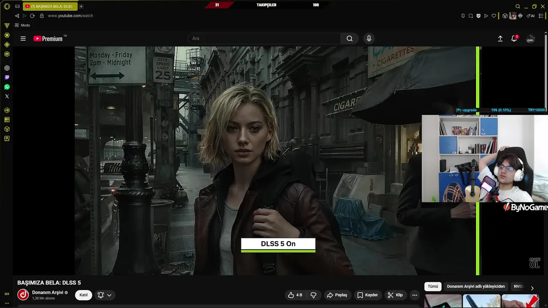Image resolution: width=548 pixels, height=308 pixels.
Task: Click the Katıl join button
Action: (x=83, y=295)
